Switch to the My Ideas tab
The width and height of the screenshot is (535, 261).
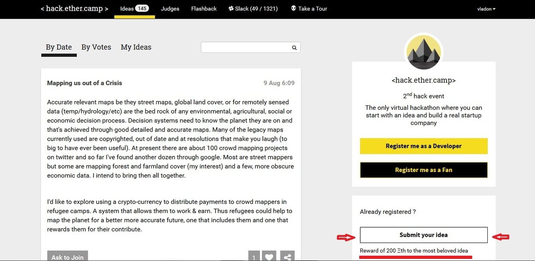click(136, 47)
